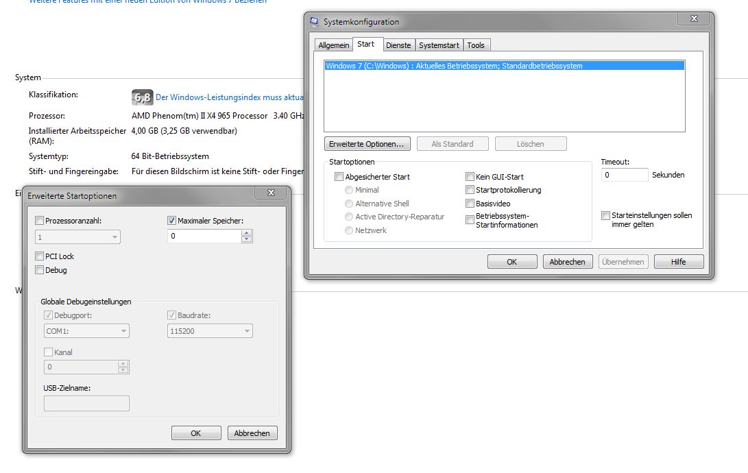Open the Prozessoranzahl dropdown

[x=77, y=237]
